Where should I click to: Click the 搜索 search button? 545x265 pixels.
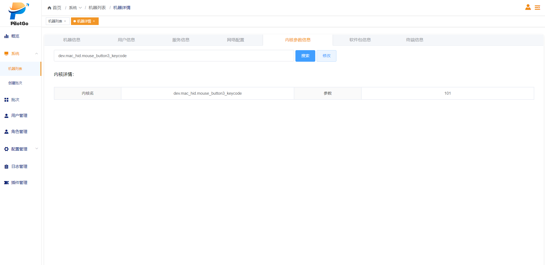tap(305, 56)
